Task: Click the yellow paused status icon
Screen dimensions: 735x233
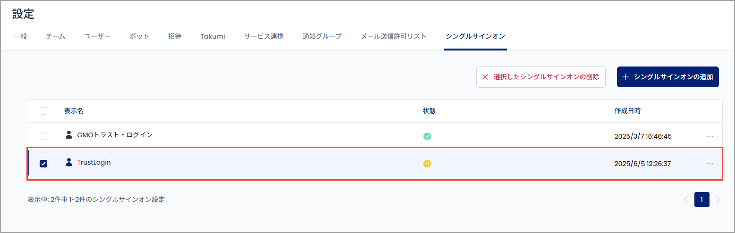Action: pyautogui.click(x=427, y=164)
